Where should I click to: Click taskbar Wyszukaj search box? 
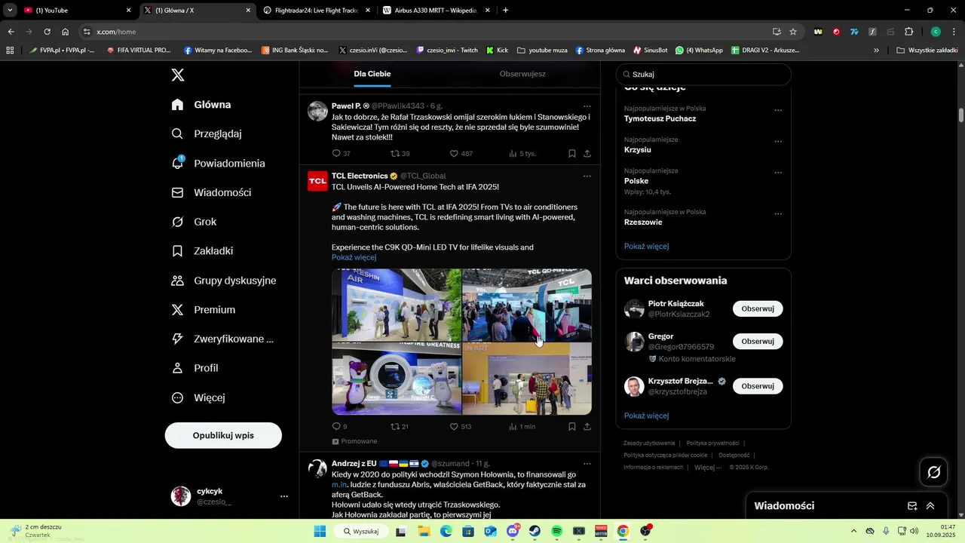(361, 531)
